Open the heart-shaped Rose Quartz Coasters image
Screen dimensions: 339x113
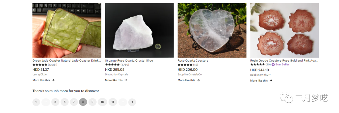pyautogui.click(x=212, y=30)
